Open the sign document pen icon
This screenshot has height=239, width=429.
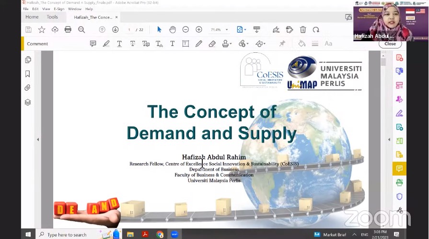pos(276,30)
